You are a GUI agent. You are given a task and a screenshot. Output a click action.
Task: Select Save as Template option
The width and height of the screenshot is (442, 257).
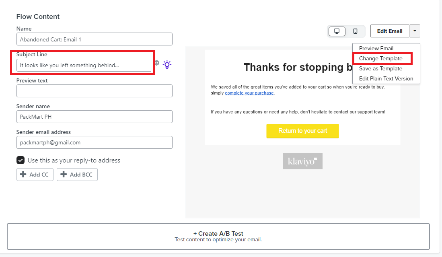(x=380, y=68)
